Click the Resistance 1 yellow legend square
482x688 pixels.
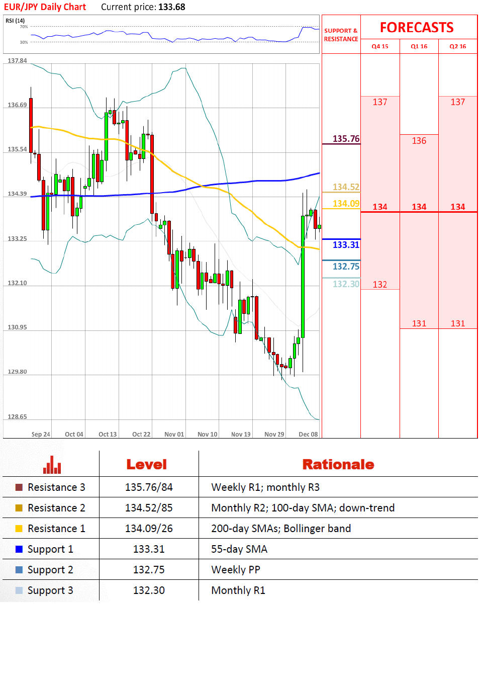coord(19,529)
